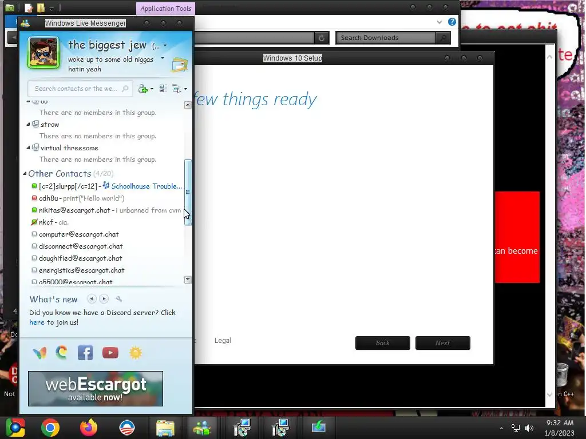
Task: Click Next in Windows 10 Setup
Action: click(443, 343)
